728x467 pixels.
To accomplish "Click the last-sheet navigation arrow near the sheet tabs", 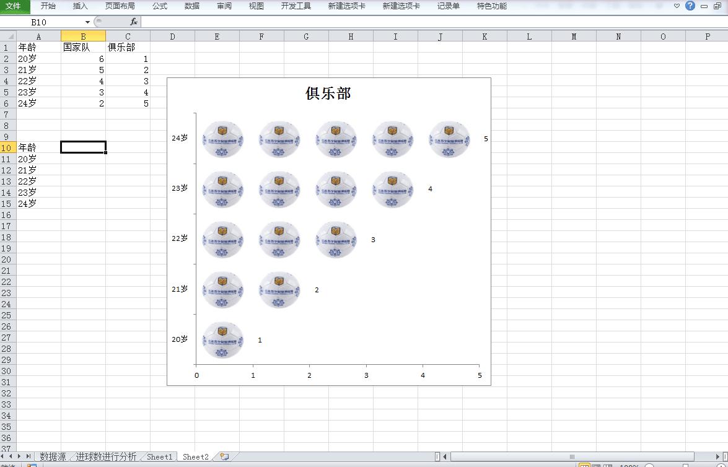I will coord(29,456).
